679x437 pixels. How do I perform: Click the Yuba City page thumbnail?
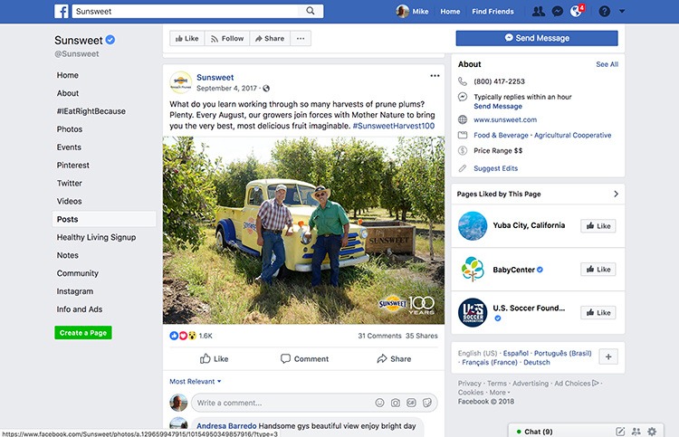click(x=473, y=226)
